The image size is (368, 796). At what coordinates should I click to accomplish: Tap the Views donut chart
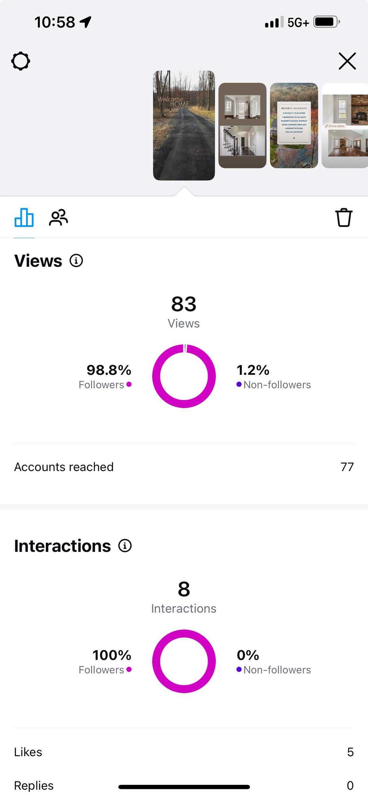184,376
